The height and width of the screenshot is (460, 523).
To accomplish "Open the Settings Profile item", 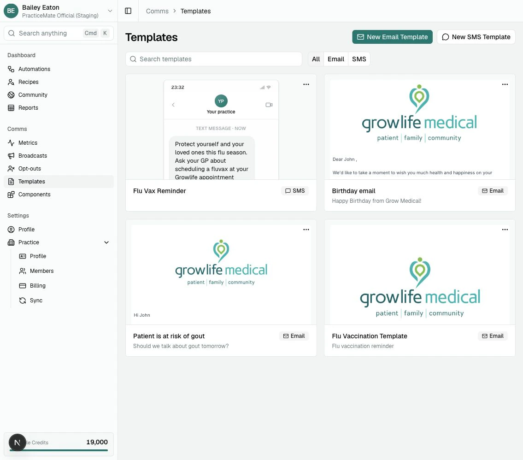I will coord(59,230).
